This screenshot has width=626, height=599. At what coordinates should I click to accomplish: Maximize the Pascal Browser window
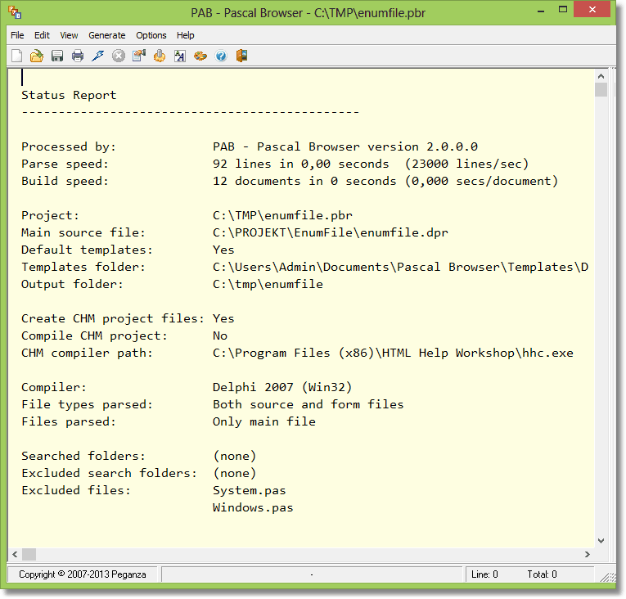563,10
